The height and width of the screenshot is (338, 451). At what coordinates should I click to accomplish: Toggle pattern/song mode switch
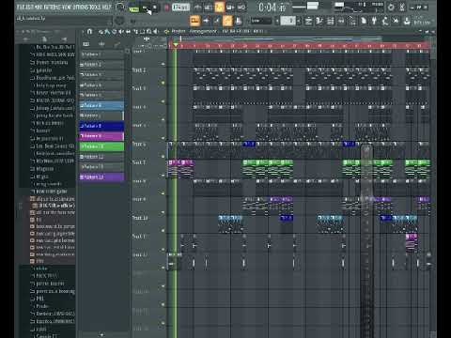(x=133, y=8)
